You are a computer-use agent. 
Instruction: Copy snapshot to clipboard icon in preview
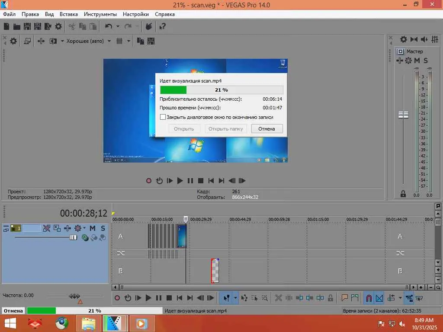(141, 41)
